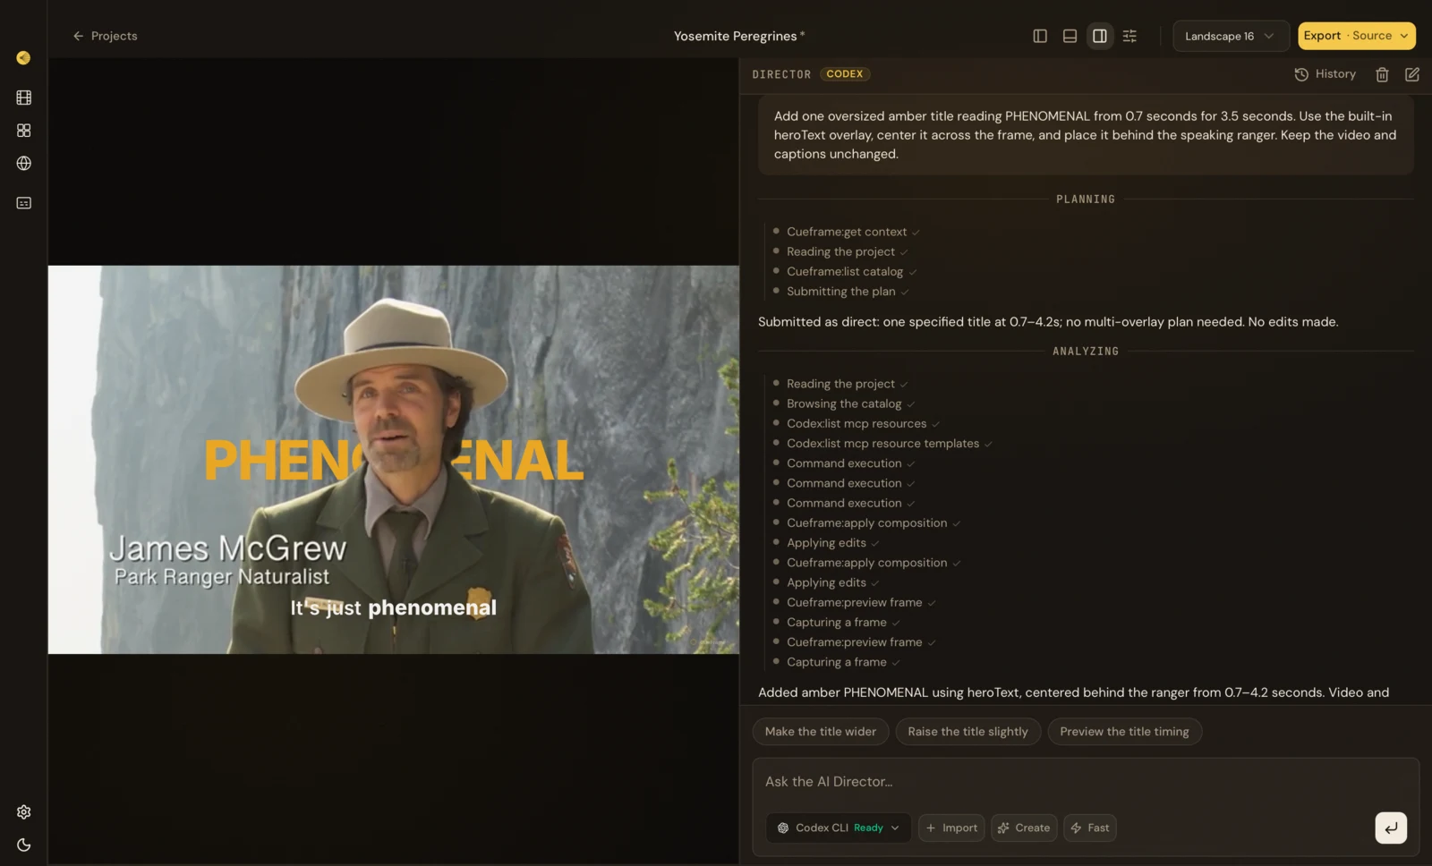Delete conversation with trash icon
Viewport: 1432px width, 866px height.
coord(1382,74)
